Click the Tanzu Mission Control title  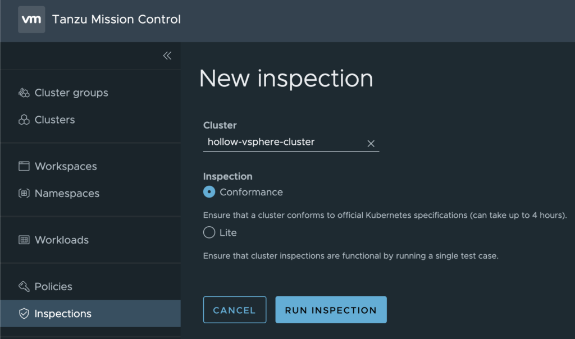tap(116, 20)
